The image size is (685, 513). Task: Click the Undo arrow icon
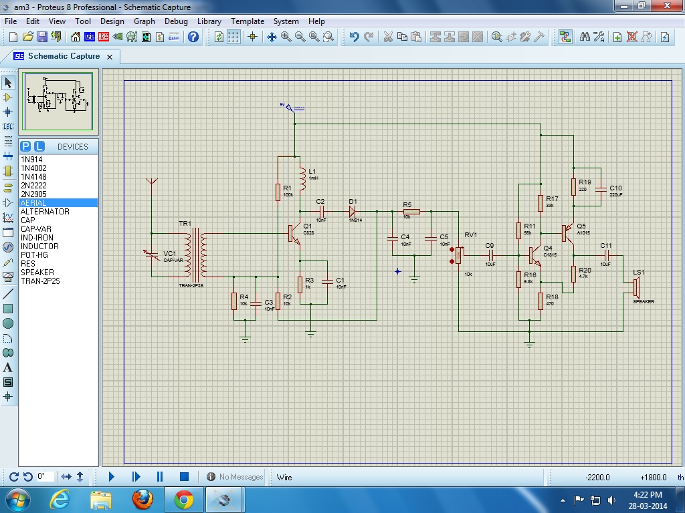point(354,37)
